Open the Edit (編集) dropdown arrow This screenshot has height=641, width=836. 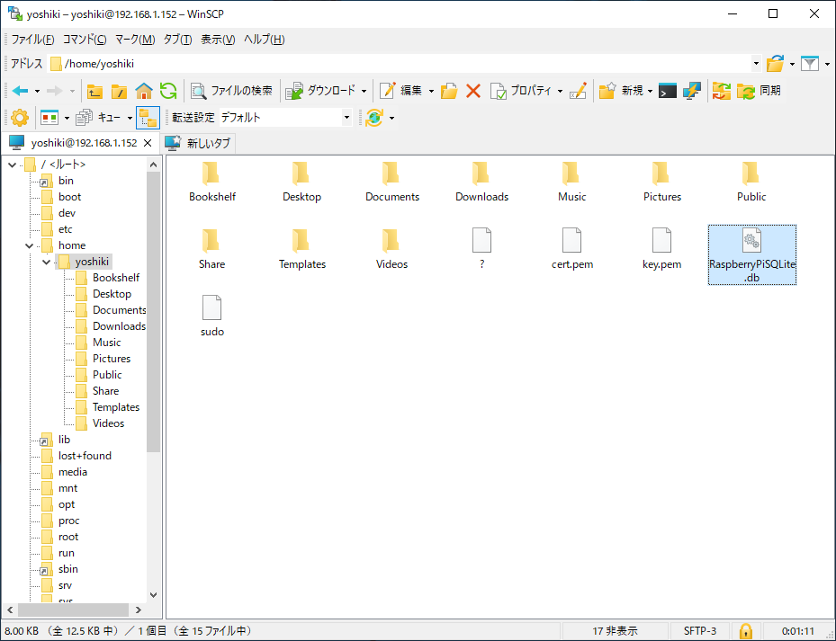(x=431, y=91)
